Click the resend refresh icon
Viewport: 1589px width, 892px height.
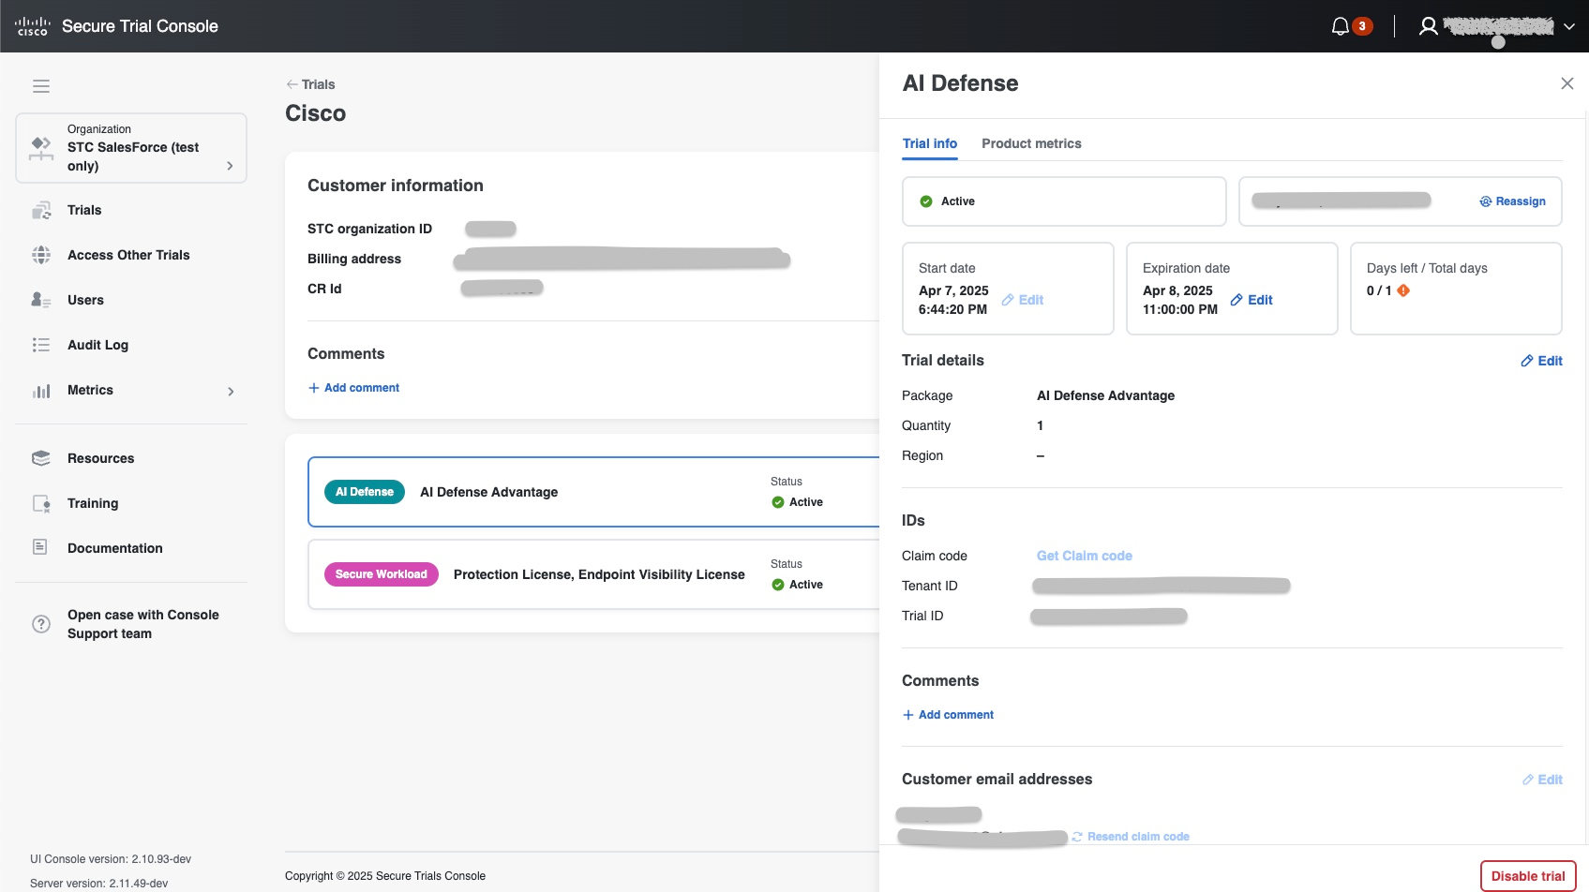[1077, 837]
